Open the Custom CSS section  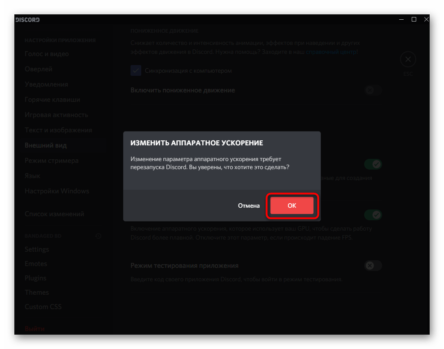coord(43,307)
